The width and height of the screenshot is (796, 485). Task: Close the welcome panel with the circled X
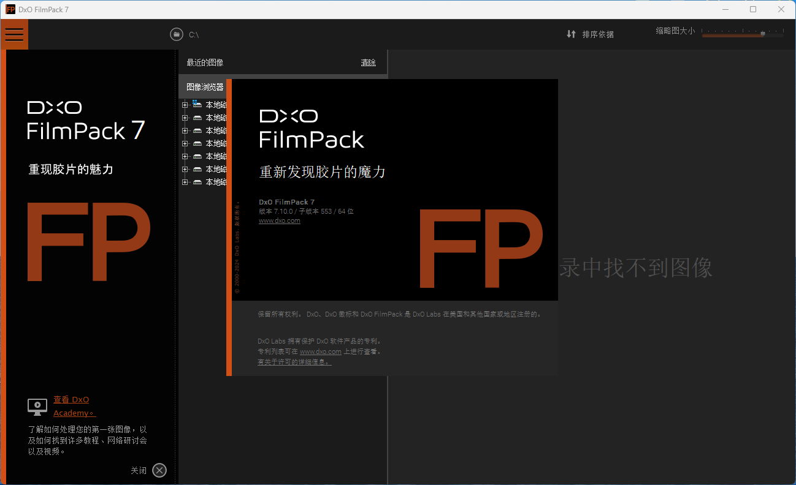coord(159,470)
